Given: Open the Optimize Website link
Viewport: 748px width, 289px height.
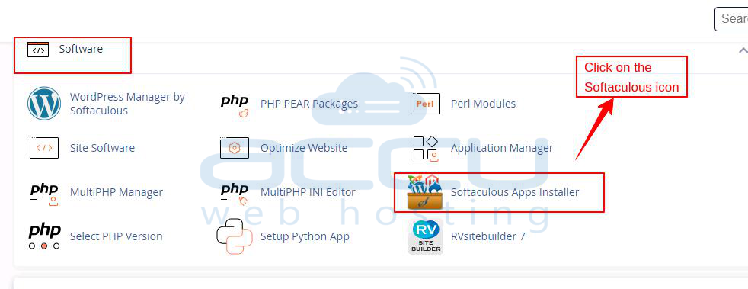Looking at the screenshot, I should click(x=304, y=148).
